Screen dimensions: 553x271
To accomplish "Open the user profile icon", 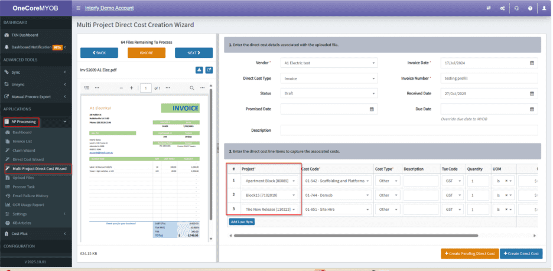I will (544, 8).
